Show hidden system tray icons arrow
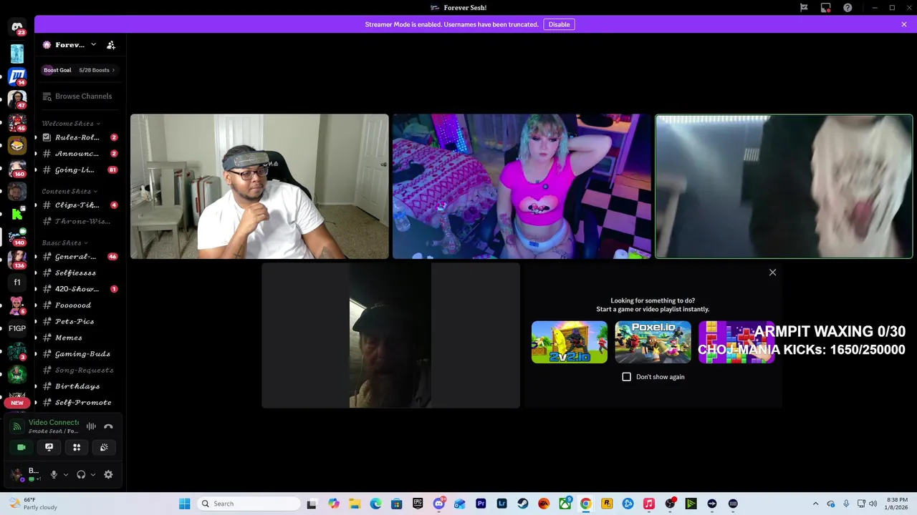Image resolution: width=917 pixels, height=515 pixels. 815,504
